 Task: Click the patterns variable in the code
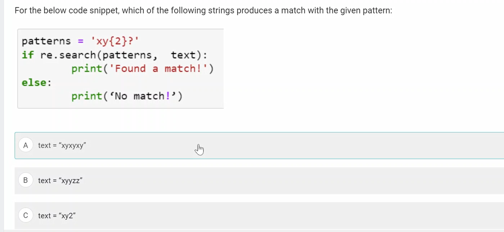click(x=46, y=41)
